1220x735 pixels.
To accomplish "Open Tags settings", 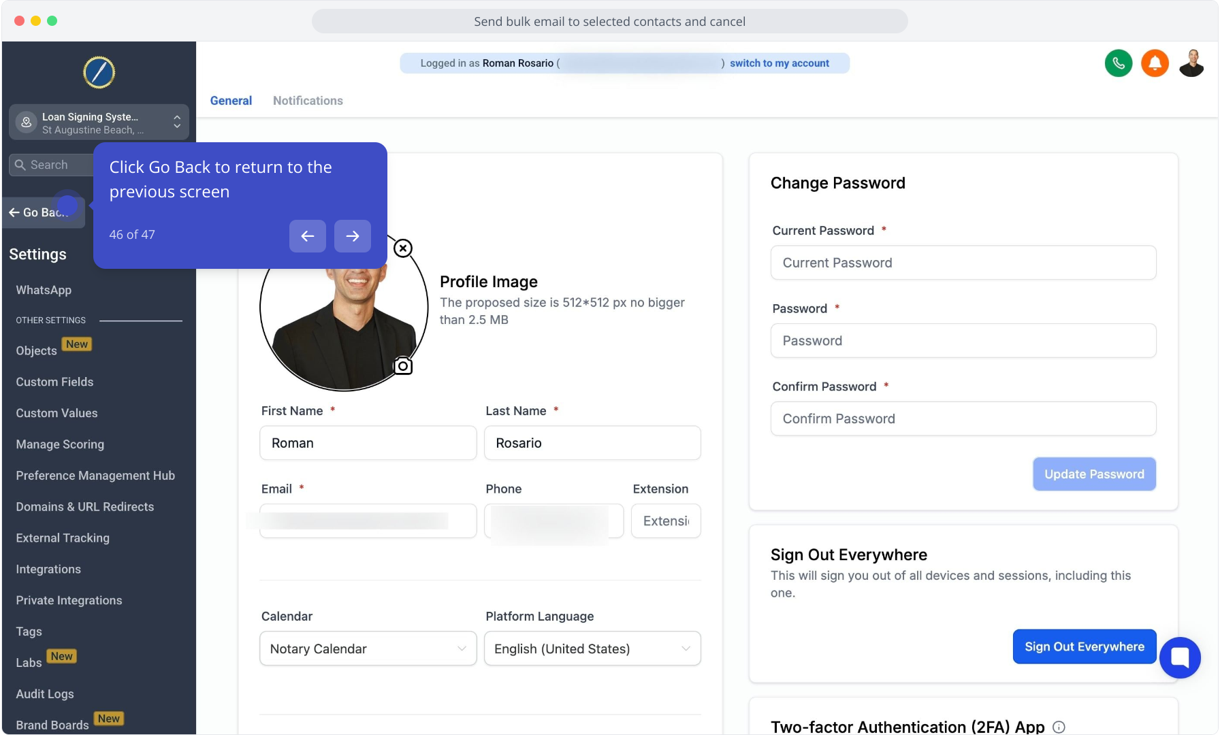I will [x=29, y=632].
